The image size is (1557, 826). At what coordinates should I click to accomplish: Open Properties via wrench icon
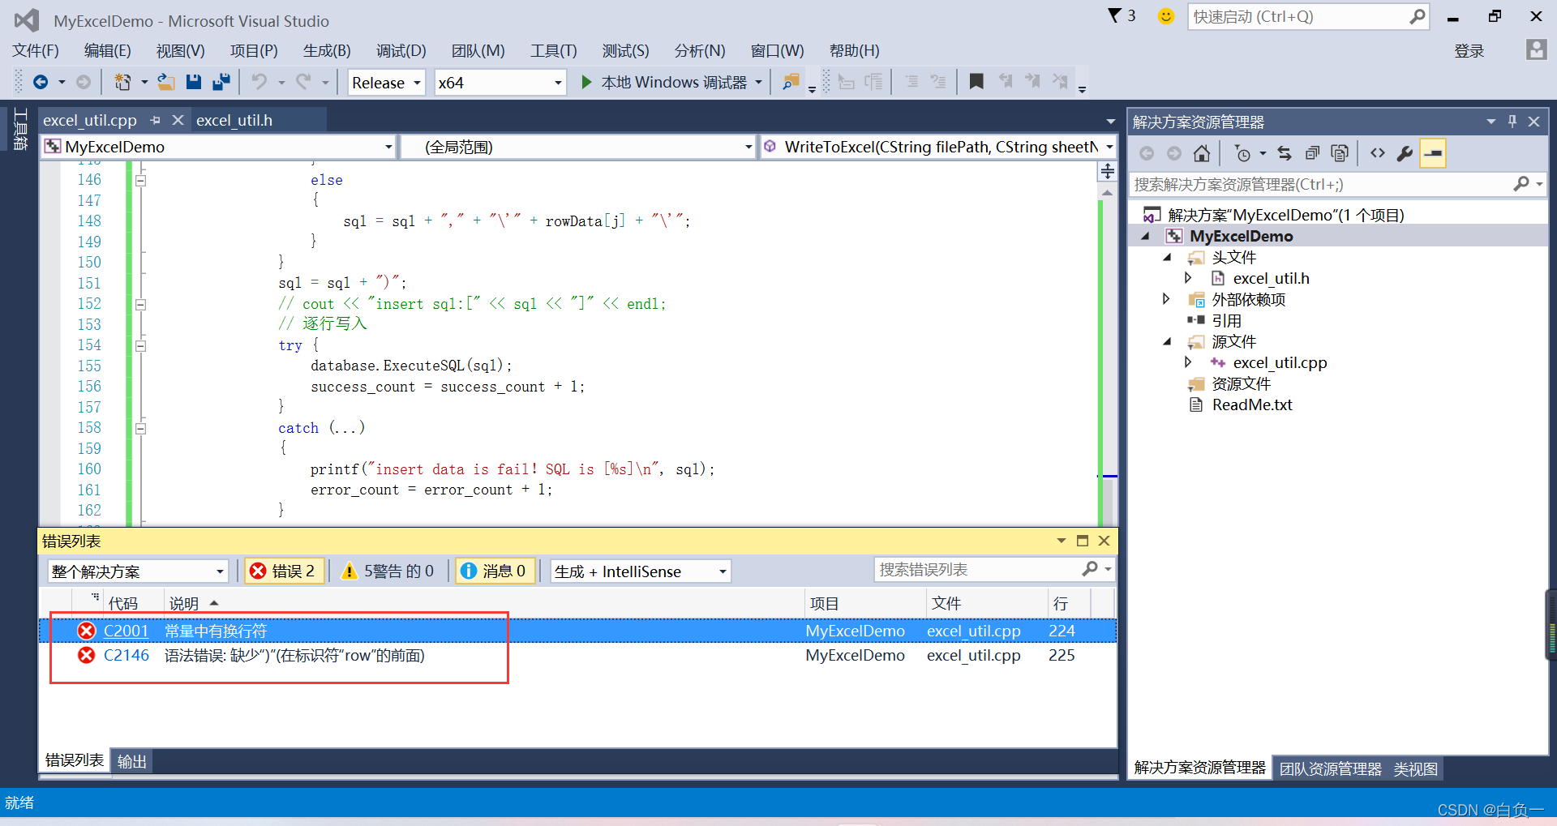pos(1405,153)
